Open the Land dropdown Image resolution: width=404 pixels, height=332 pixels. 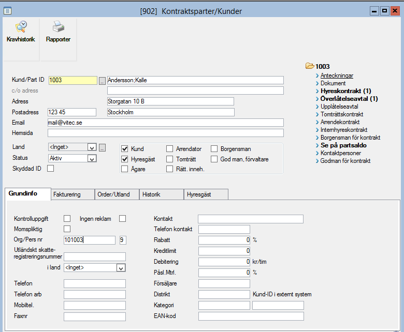92,147
